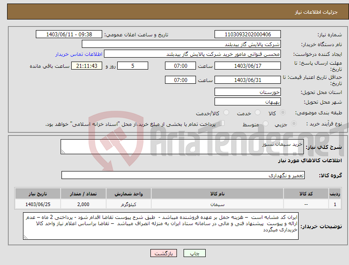Click the شماره نیاز label

click(330, 35)
